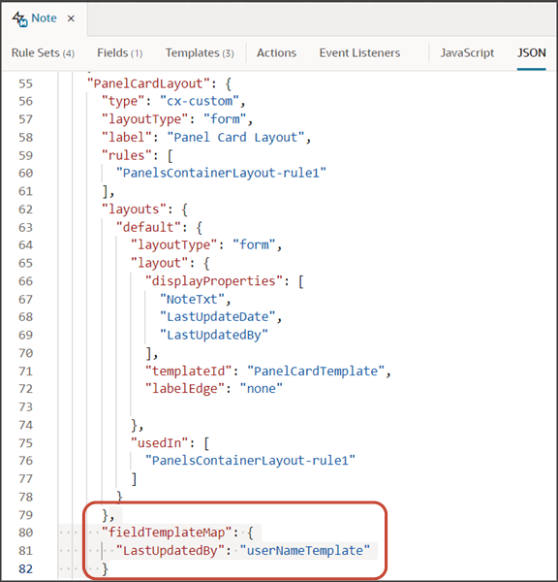Click the "none" value on line 72
This screenshot has width=558, height=582.
pos(262,389)
